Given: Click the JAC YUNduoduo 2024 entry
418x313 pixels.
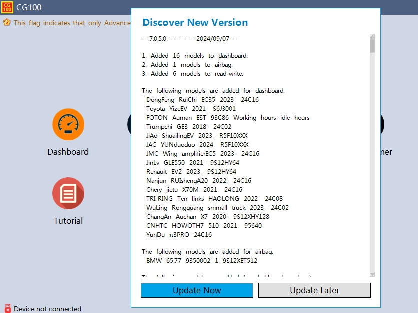Looking at the screenshot, I should tap(197, 145).
